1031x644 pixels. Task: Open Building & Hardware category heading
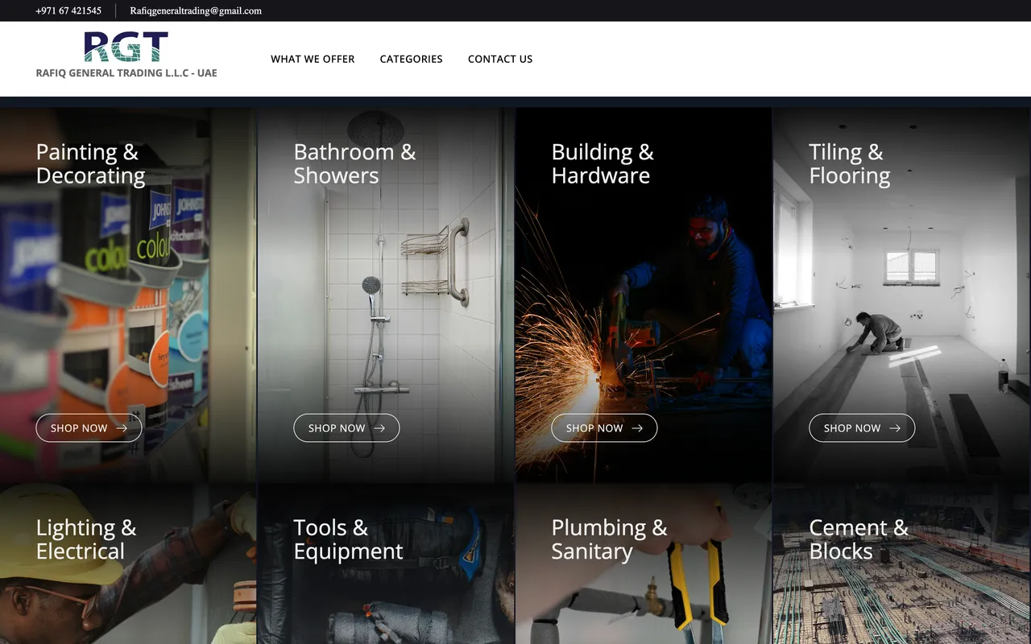tap(602, 163)
